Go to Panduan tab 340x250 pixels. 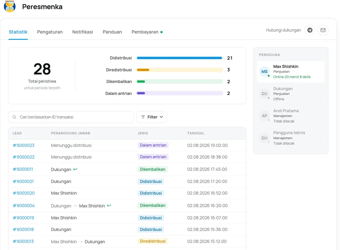[112, 32]
